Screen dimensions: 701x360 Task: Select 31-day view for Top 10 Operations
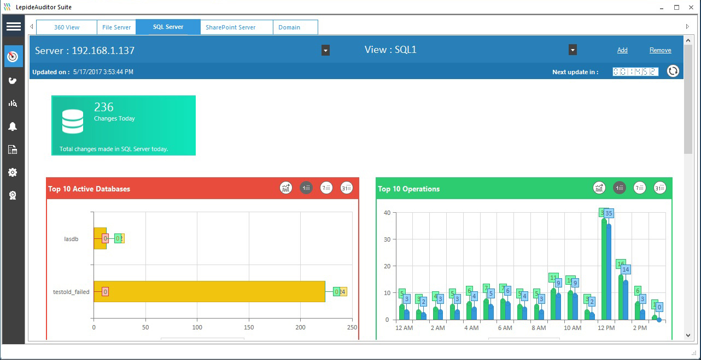[660, 188]
